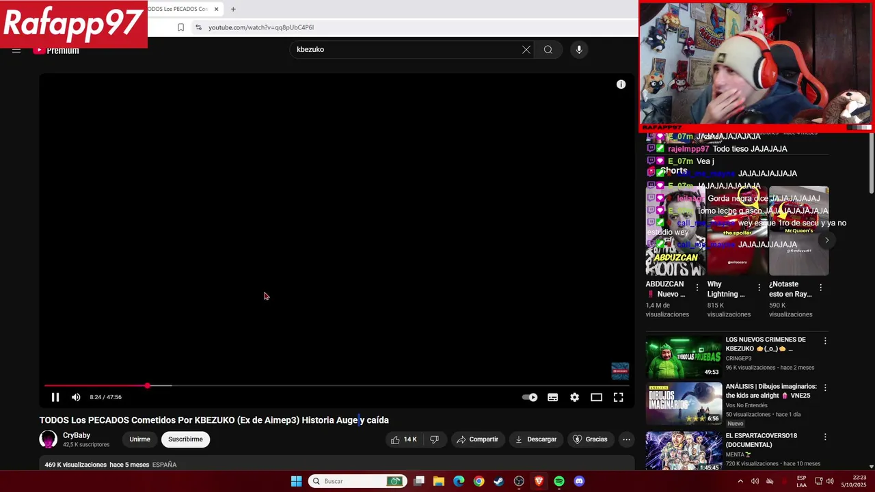Open options for Los Nuevos Crimenes video
The width and height of the screenshot is (875, 492).
[825, 340]
